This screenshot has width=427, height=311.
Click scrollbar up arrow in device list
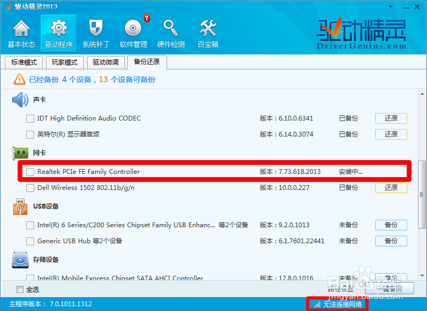(x=422, y=94)
